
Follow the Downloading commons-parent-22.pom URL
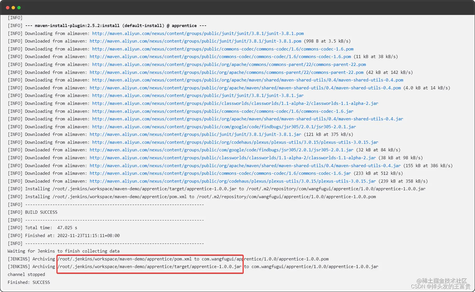point(229,64)
